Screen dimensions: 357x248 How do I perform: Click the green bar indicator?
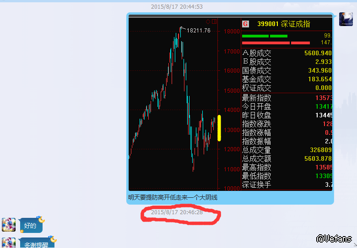click(x=265, y=36)
